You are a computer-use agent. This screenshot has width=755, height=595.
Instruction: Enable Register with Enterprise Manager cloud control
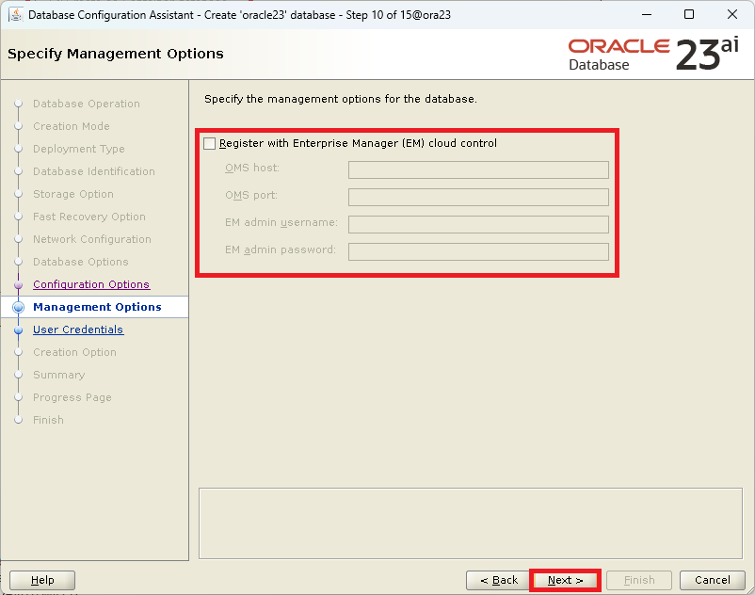tap(209, 143)
